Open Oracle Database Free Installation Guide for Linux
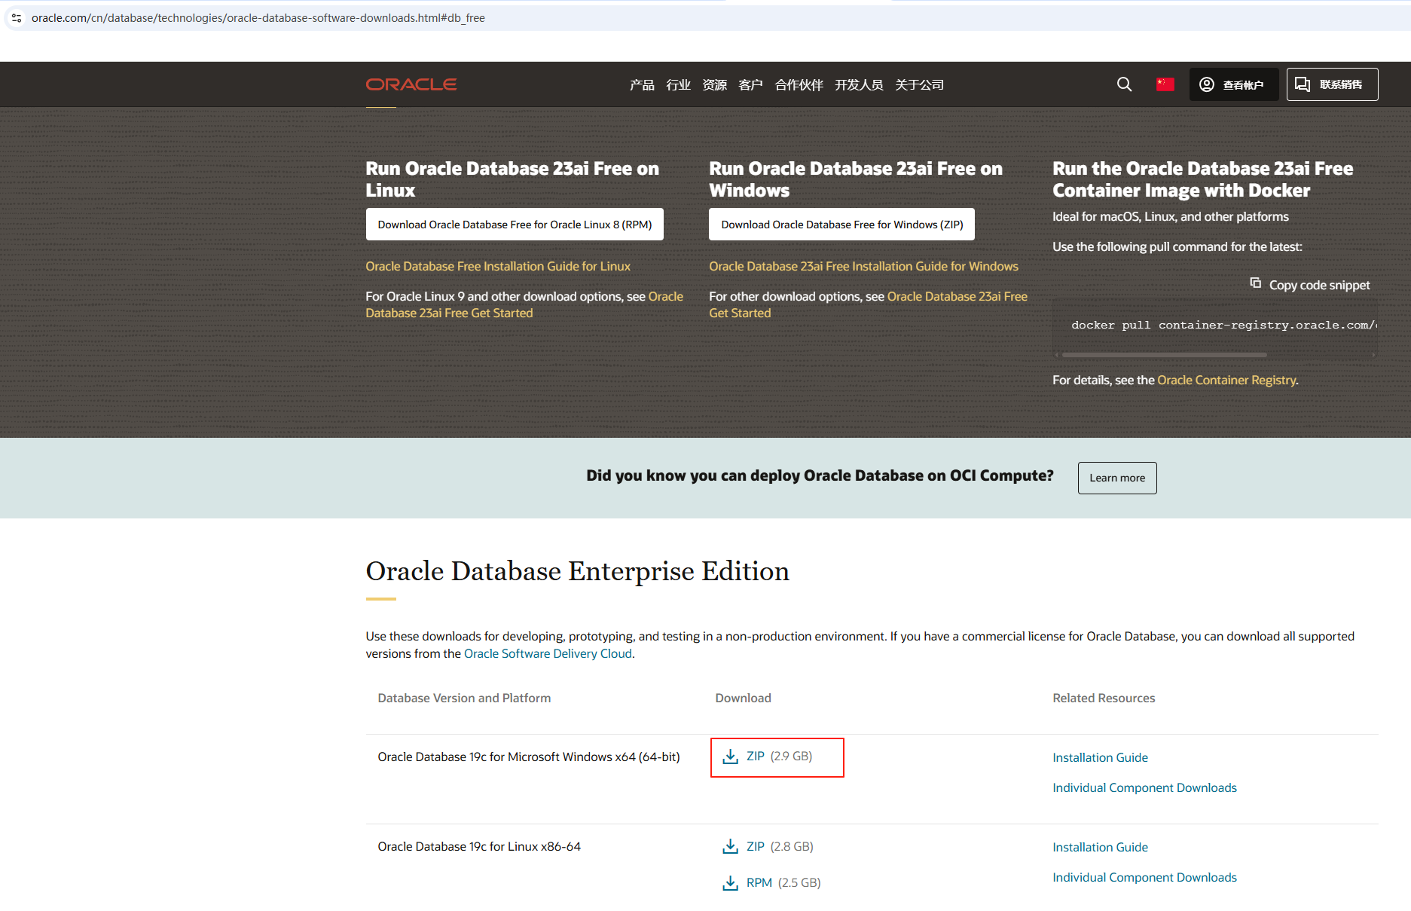 click(x=498, y=266)
